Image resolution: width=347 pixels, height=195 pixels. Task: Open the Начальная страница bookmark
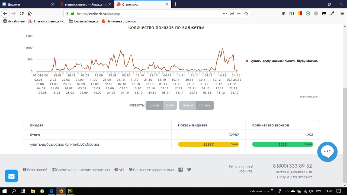(x=118, y=21)
